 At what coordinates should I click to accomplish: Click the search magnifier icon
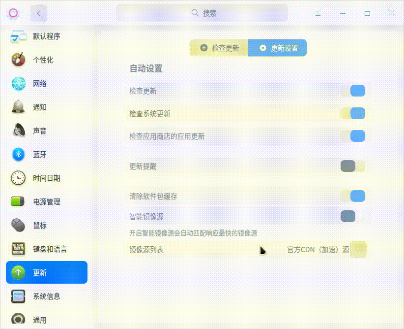tap(195, 13)
